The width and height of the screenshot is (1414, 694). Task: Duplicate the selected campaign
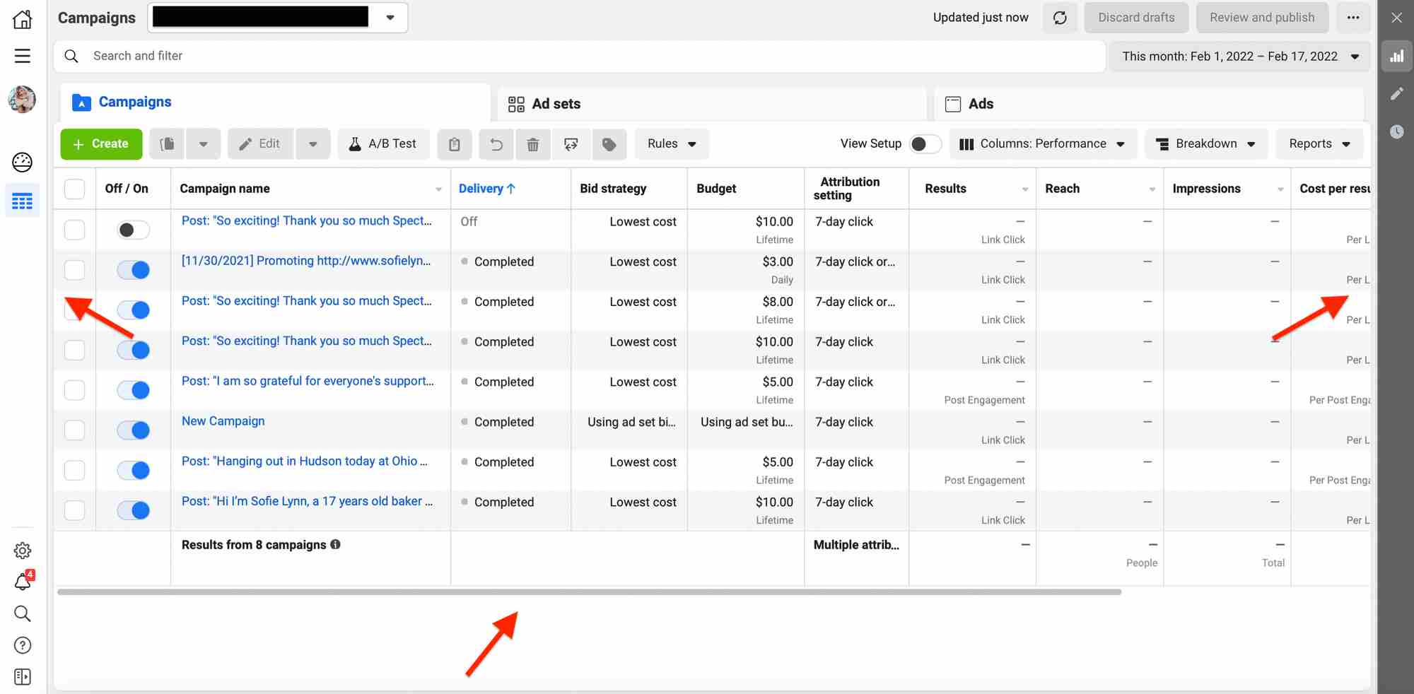(167, 143)
